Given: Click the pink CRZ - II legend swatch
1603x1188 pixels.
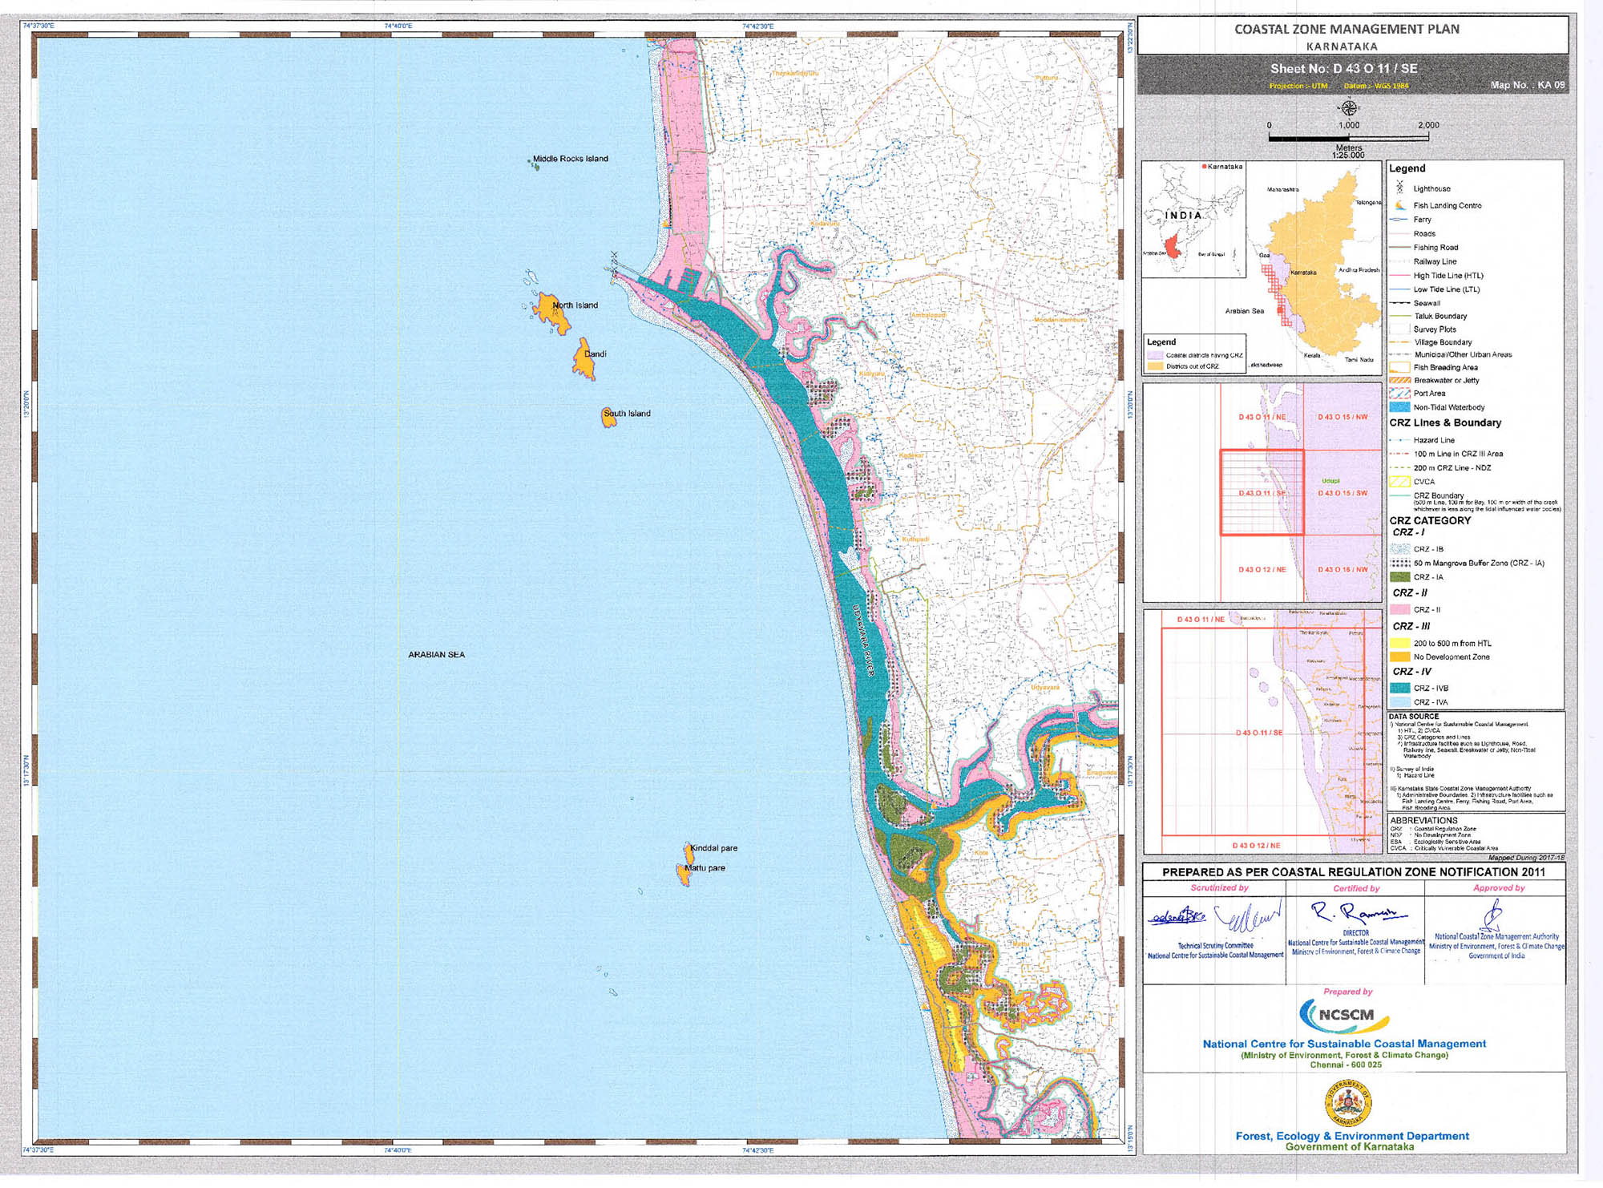Looking at the screenshot, I should coord(1399,610).
